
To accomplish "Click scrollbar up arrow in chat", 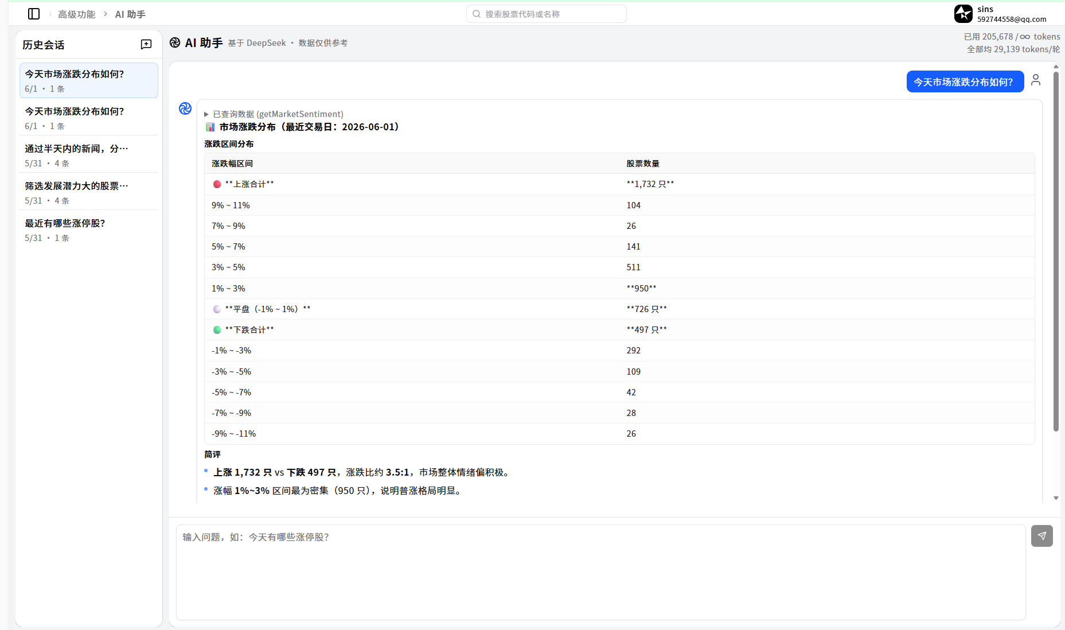I will 1056,67.
